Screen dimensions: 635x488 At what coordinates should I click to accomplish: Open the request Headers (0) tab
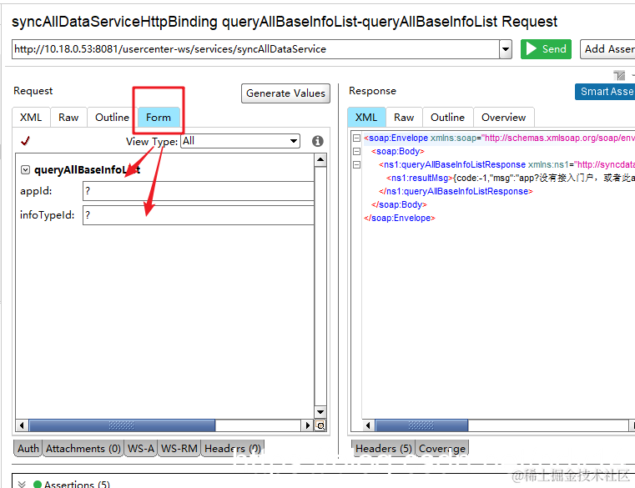233,448
